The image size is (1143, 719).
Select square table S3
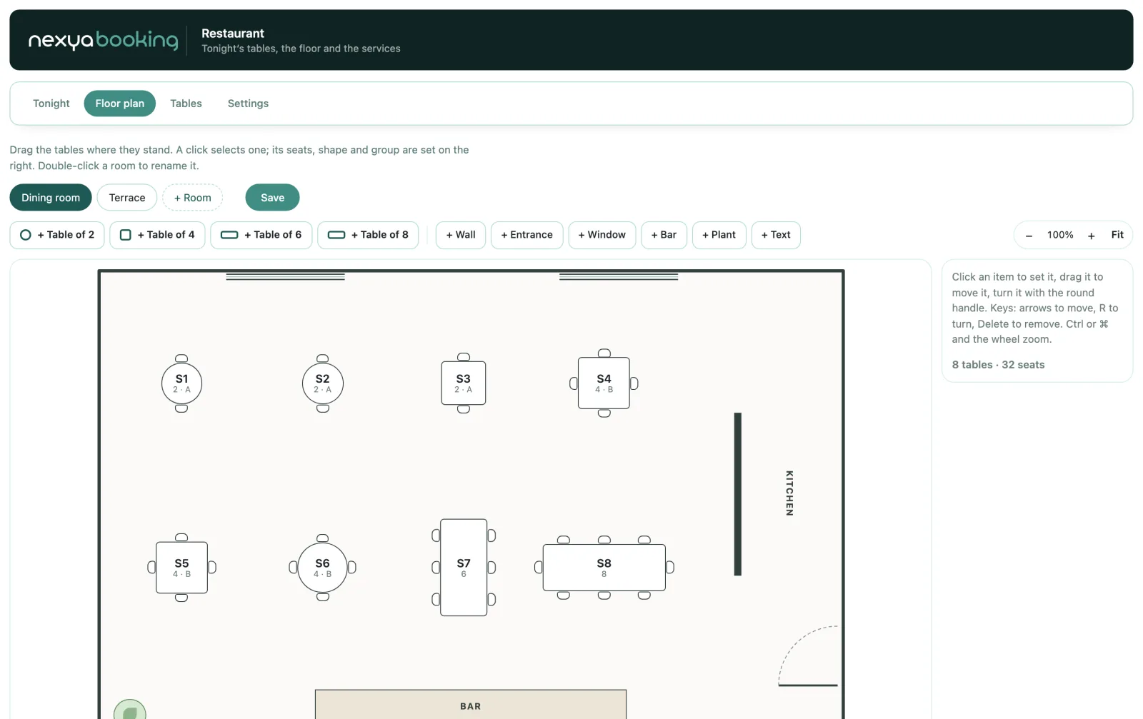pyautogui.click(x=464, y=383)
